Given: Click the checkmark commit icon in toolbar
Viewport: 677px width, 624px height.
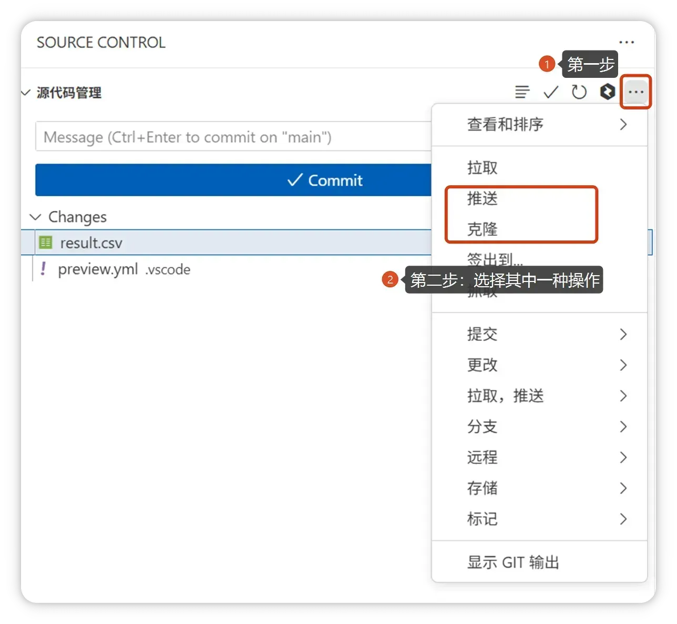Looking at the screenshot, I should coord(550,92).
